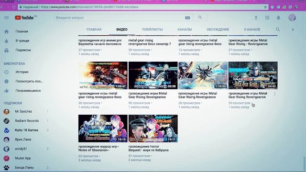
Task: Open the Muser App channel avatar
Action: pyautogui.click(x=6, y=158)
